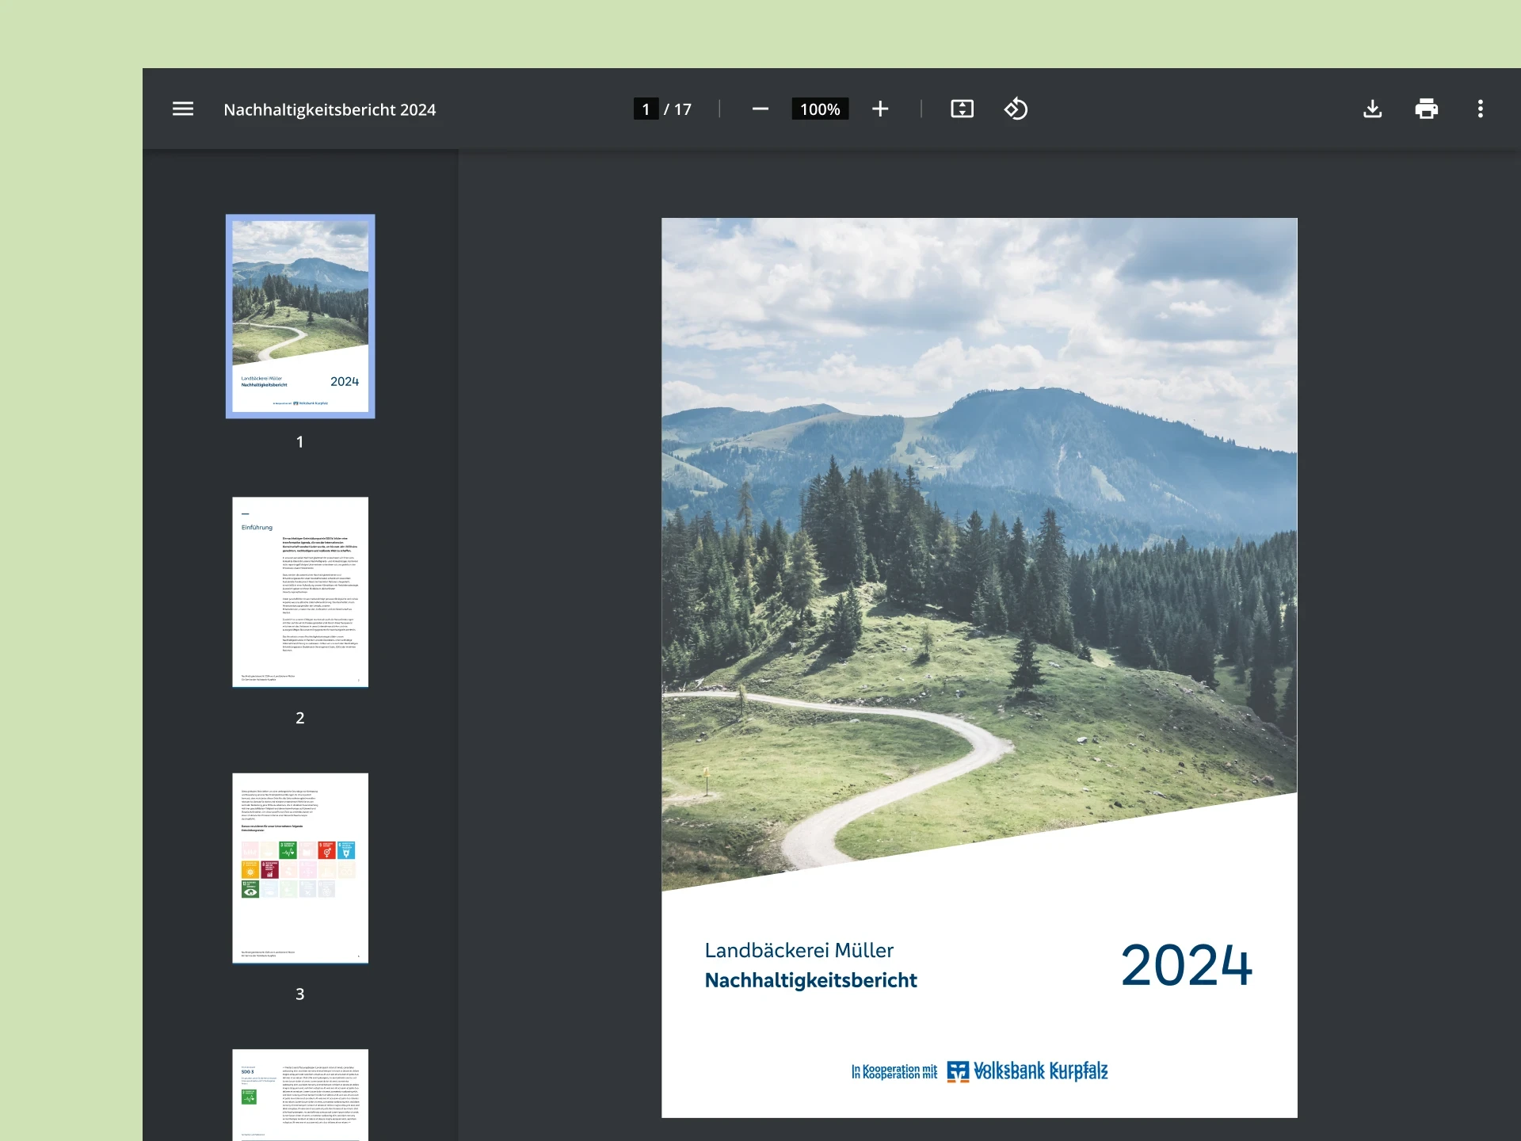Open the three-dot more actions menu

[x=1480, y=109]
